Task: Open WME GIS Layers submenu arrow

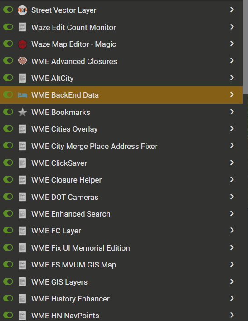Action: pos(232,281)
